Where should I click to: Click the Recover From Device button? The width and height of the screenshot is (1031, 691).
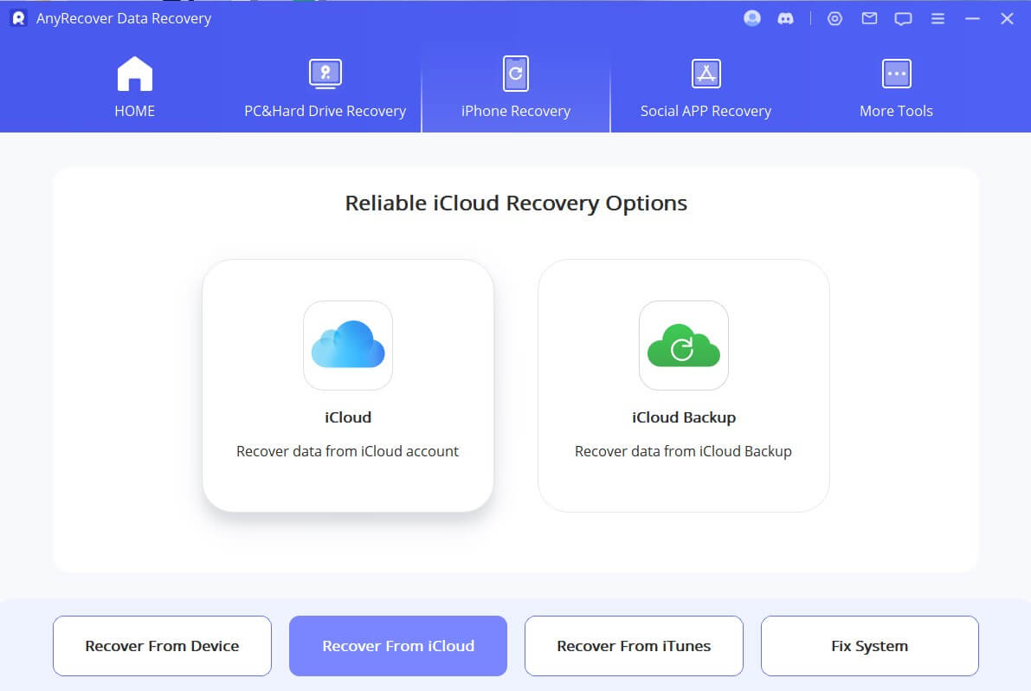click(162, 645)
